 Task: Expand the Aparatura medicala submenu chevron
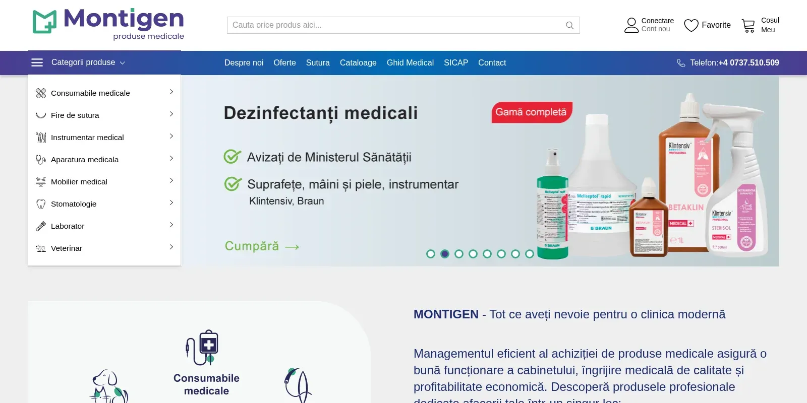(x=171, y=158)
